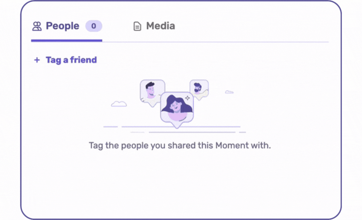Click the People group icon
Viewport: 362px width, 220px height.
click(37, 26)
